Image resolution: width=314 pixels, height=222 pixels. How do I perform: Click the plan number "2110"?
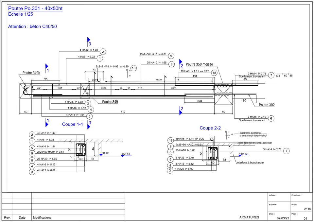click(x=307, y=209)
